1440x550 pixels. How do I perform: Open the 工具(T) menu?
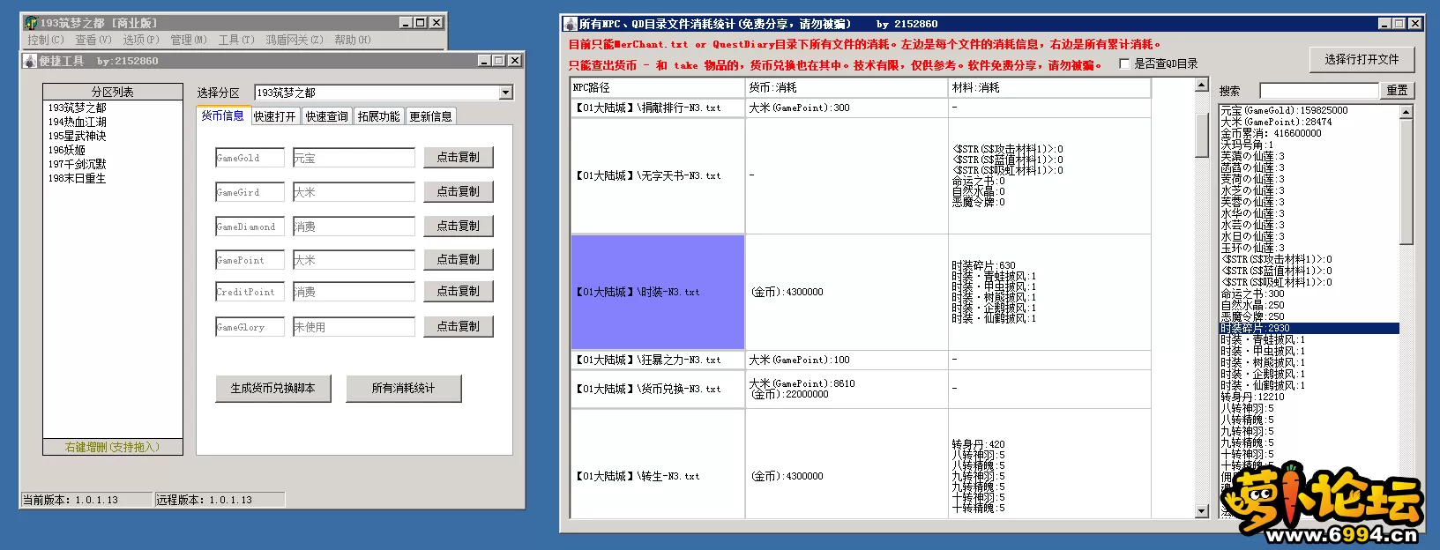[236, 40]
